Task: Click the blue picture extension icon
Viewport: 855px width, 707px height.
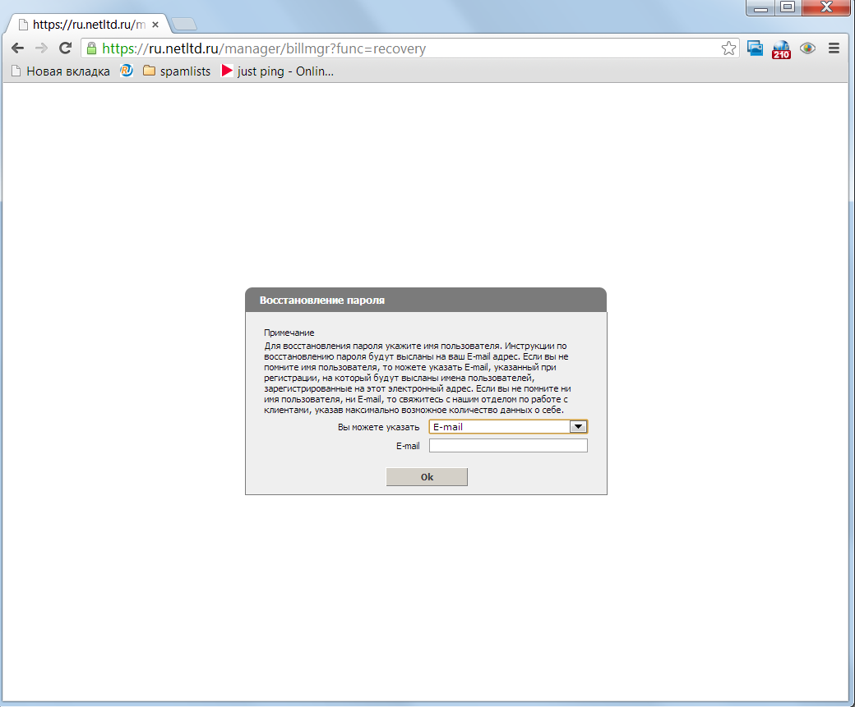Action: click(x=755, y=48)
